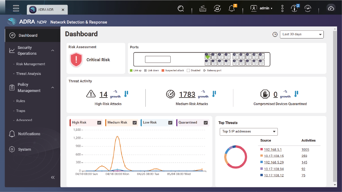Open Risk Management page
This screenshot has width=342, height=192.
(31, 64)
